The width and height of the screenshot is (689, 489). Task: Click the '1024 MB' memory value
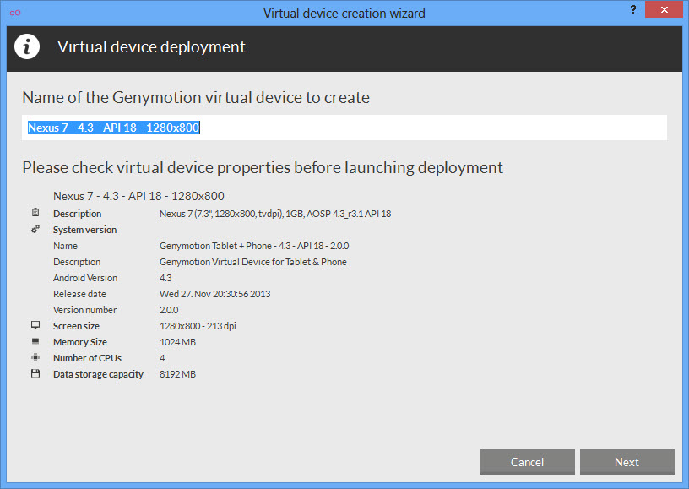pos(177,342)
